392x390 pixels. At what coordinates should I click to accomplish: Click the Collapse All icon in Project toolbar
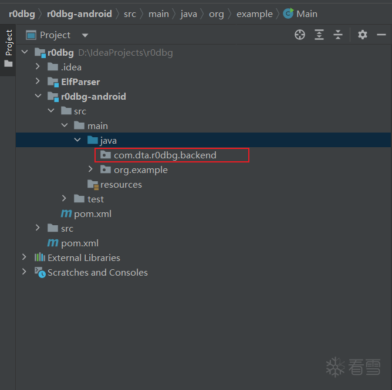[338, 35]
